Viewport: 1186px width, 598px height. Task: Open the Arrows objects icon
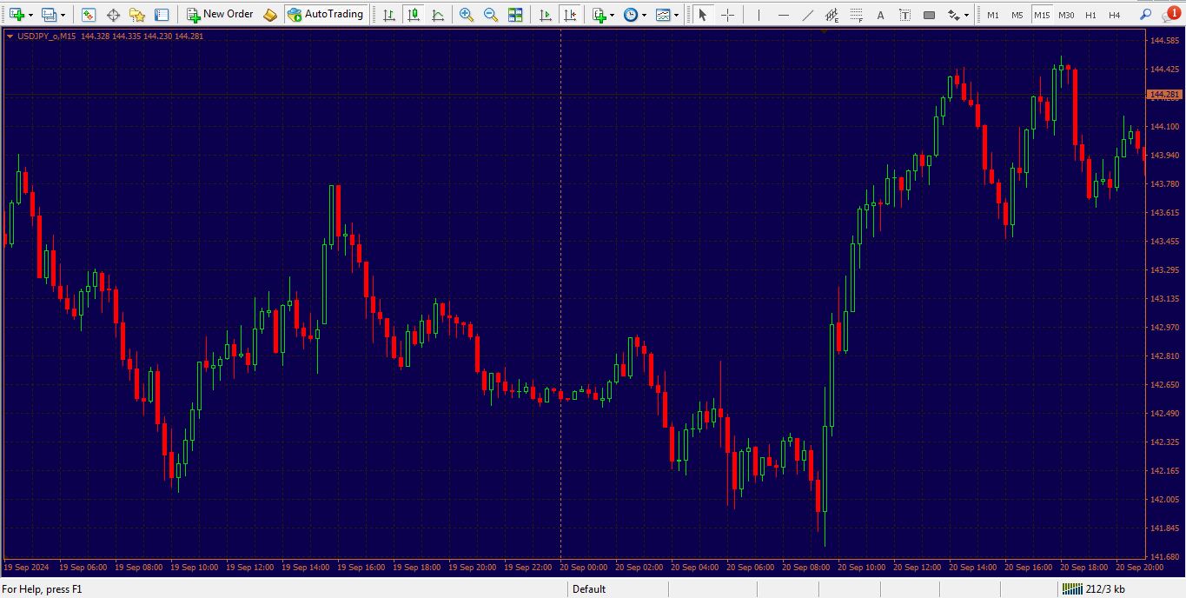tap(953, 15)
